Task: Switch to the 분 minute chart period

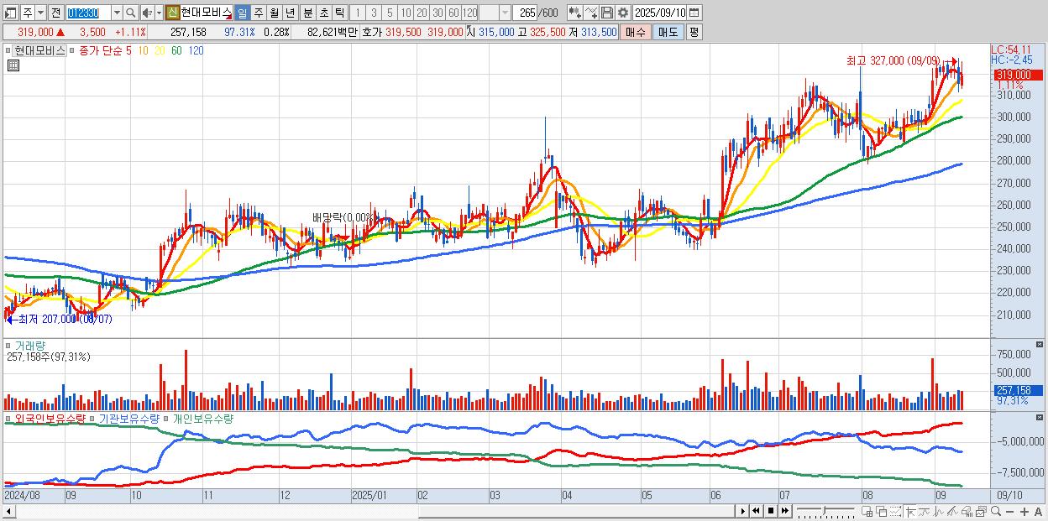Action: 307,13
